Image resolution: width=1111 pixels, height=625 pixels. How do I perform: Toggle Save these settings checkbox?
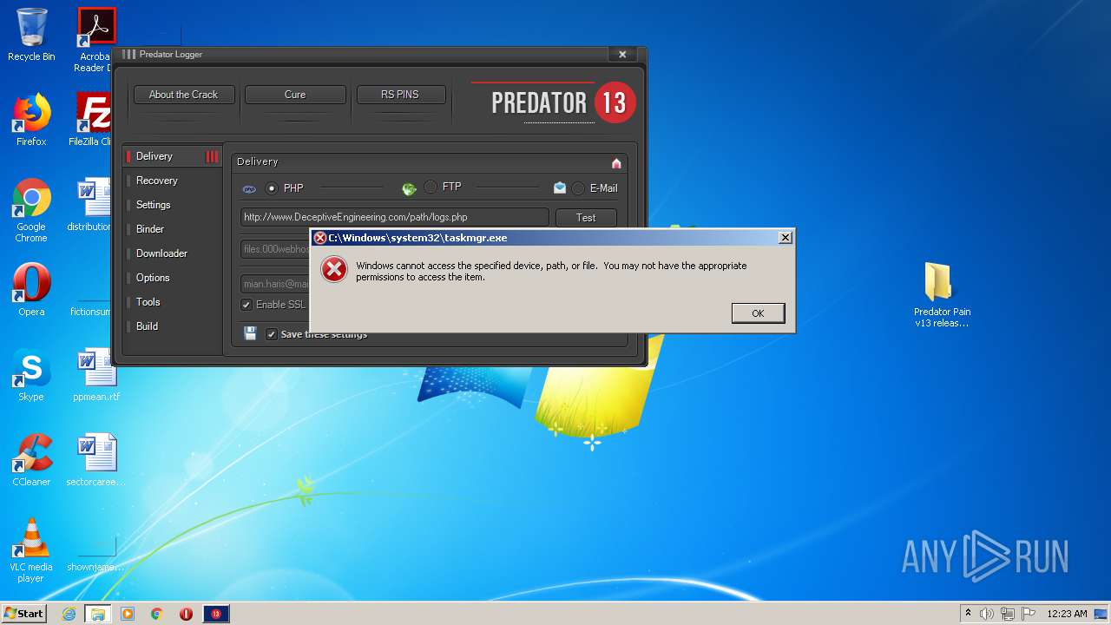272,334
